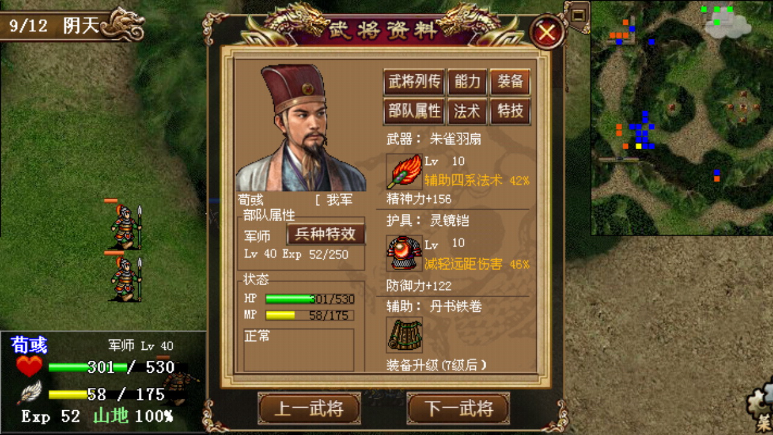The height and width of the screenshot is (435, 773).
Task: Switch to the 能力 tab
Action: coord(467,82)
